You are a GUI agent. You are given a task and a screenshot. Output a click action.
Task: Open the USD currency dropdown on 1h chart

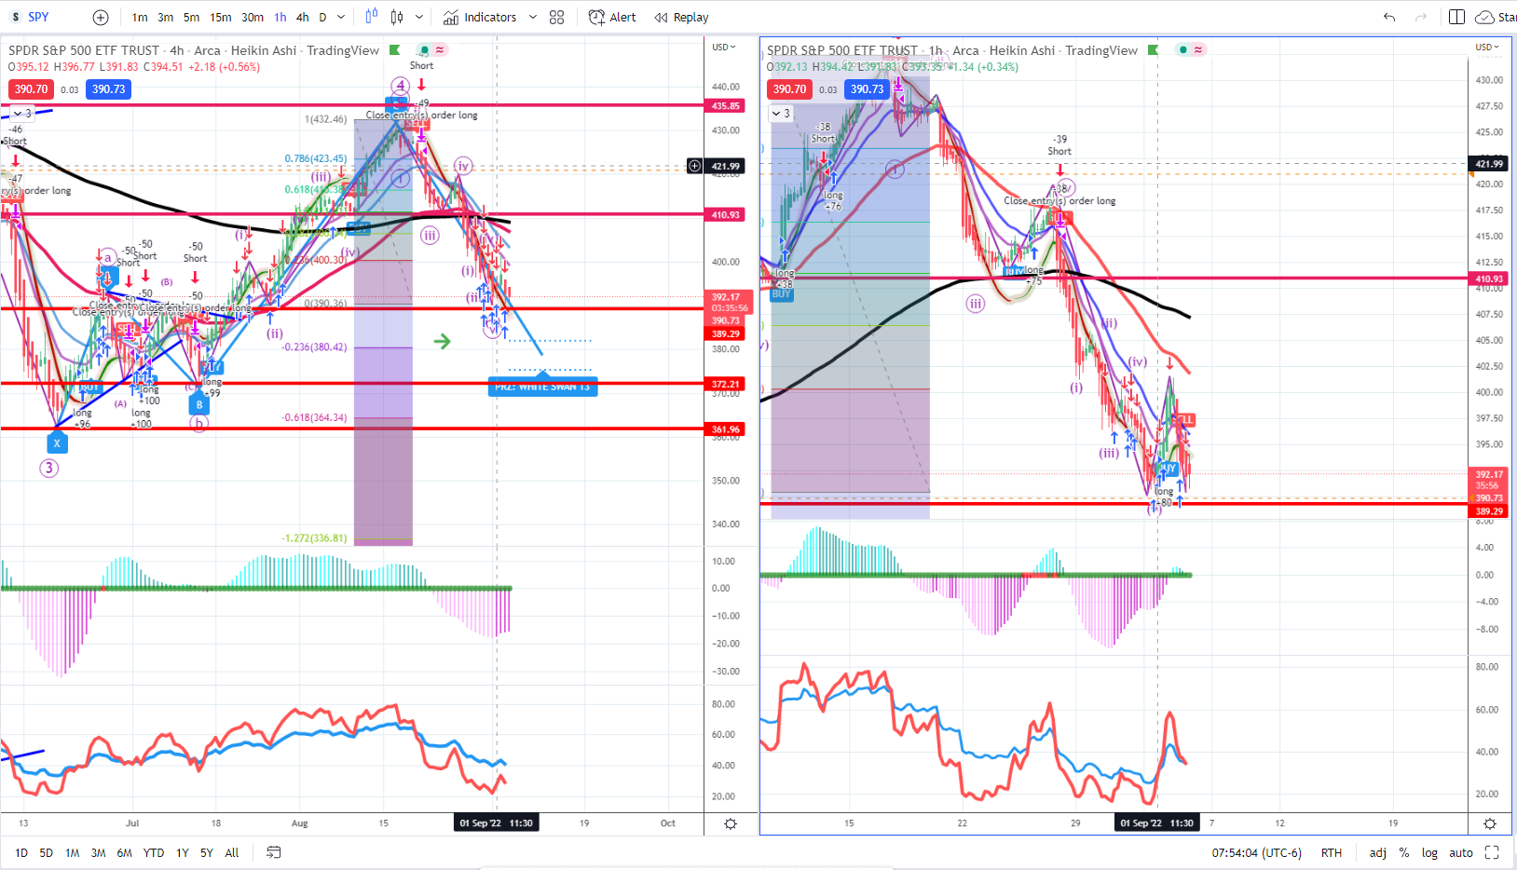1487,47
